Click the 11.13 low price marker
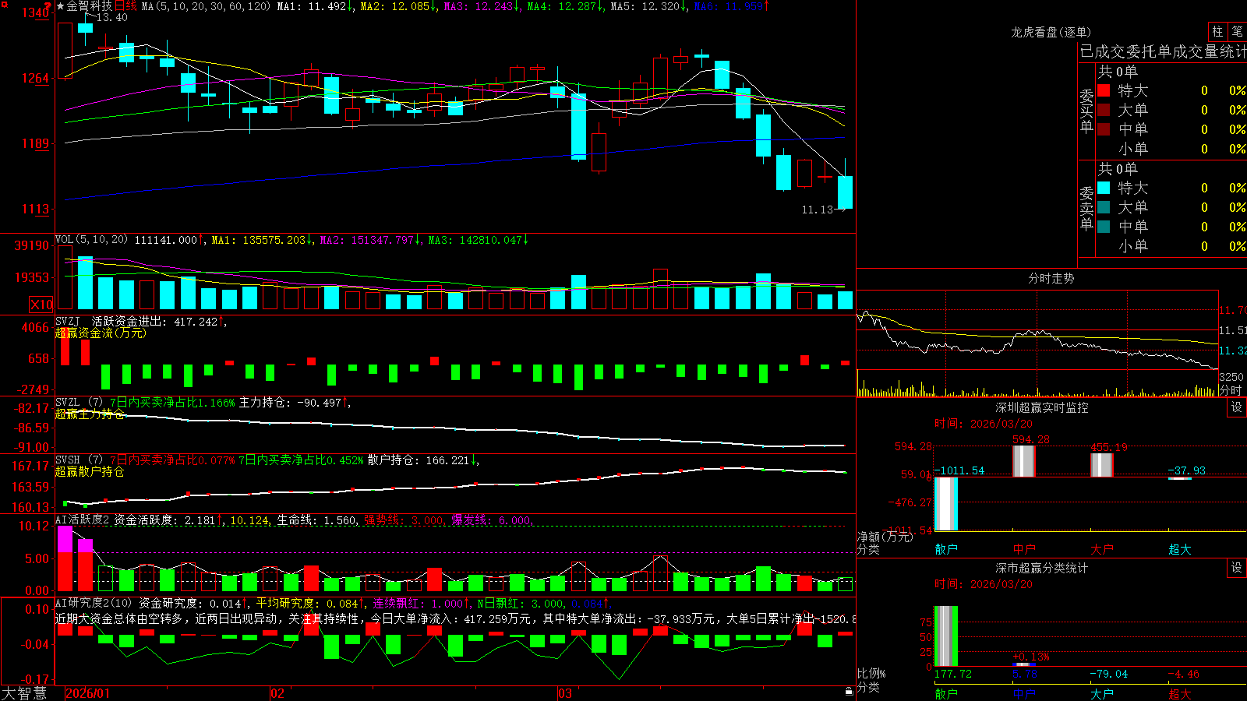This screenshot has width=1247, height=701. click(818, 210)
